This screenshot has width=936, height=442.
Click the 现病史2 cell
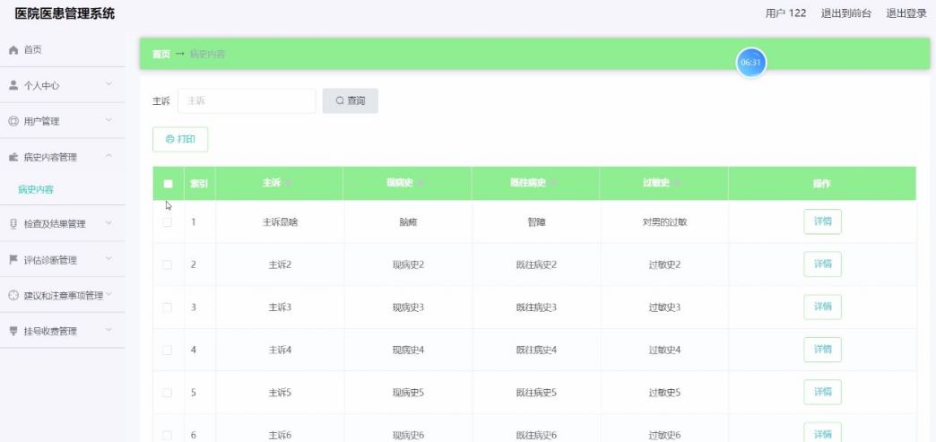tap(408, 264)
